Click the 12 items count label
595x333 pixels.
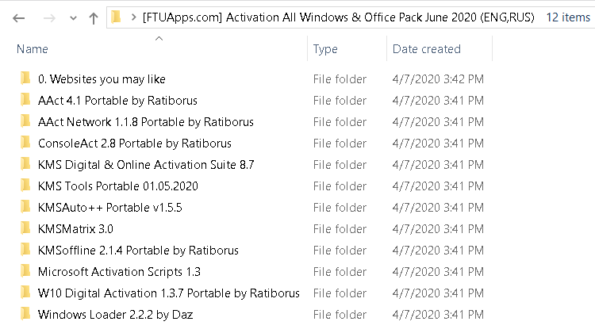(568, 17)
